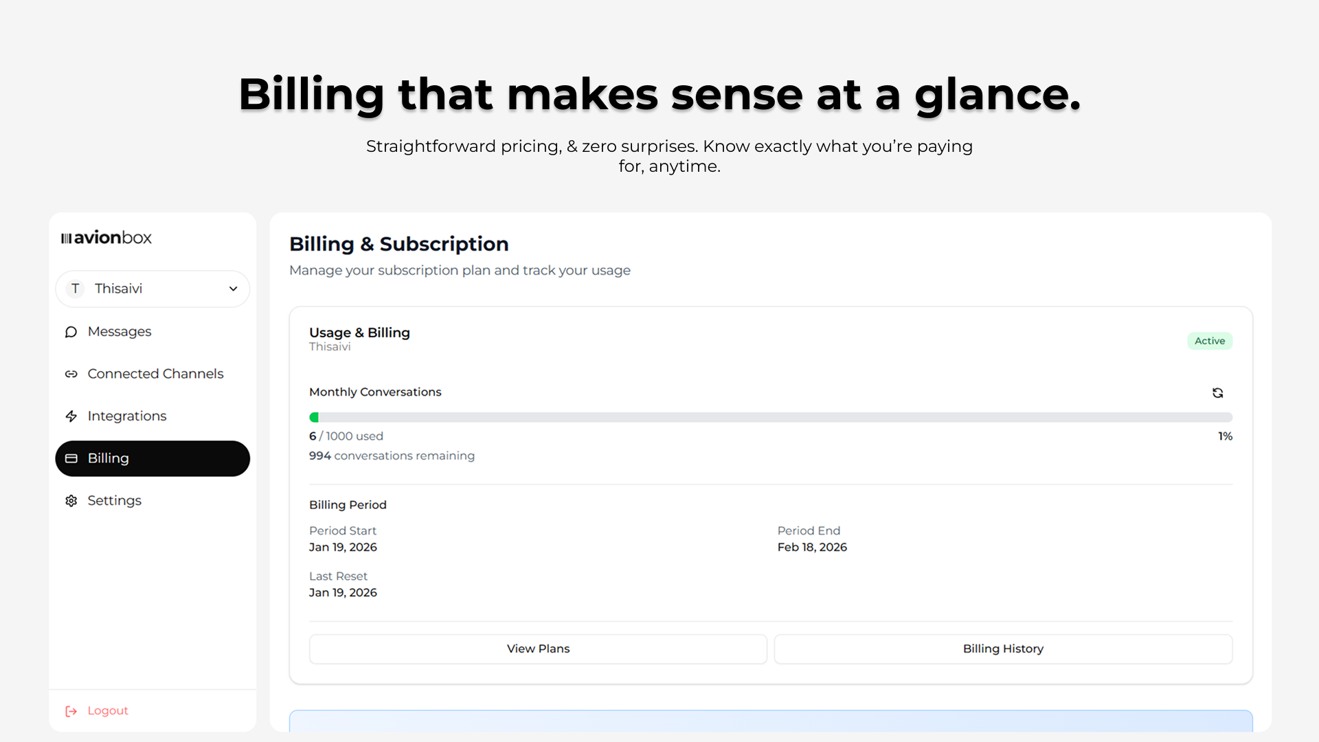The image size is (1319, 742).
Task: Select Settings in the sidebar
Action: coord(114,501)
